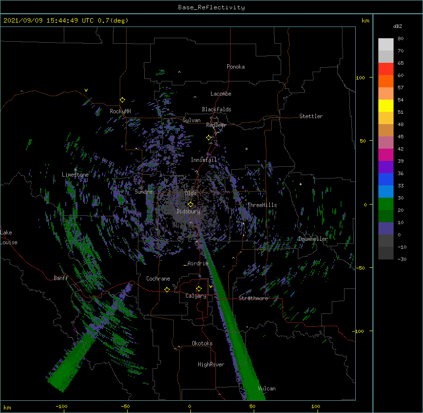Click the Sundre town label
Screen dimensions: 423x413
[x=143, y=192]
